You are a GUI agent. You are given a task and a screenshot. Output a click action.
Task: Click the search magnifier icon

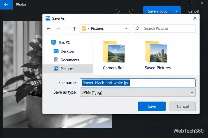point(137,29)
